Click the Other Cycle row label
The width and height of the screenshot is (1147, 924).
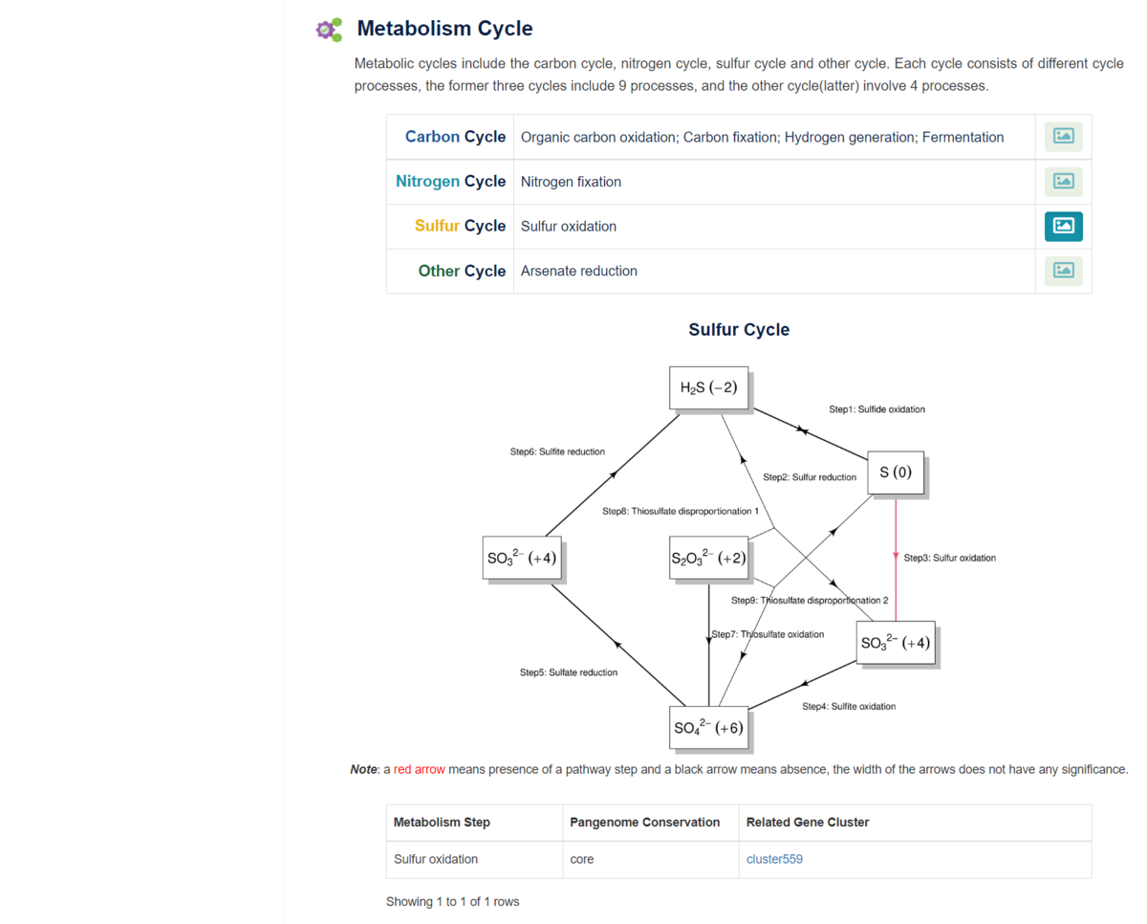(x=462, y=271)
